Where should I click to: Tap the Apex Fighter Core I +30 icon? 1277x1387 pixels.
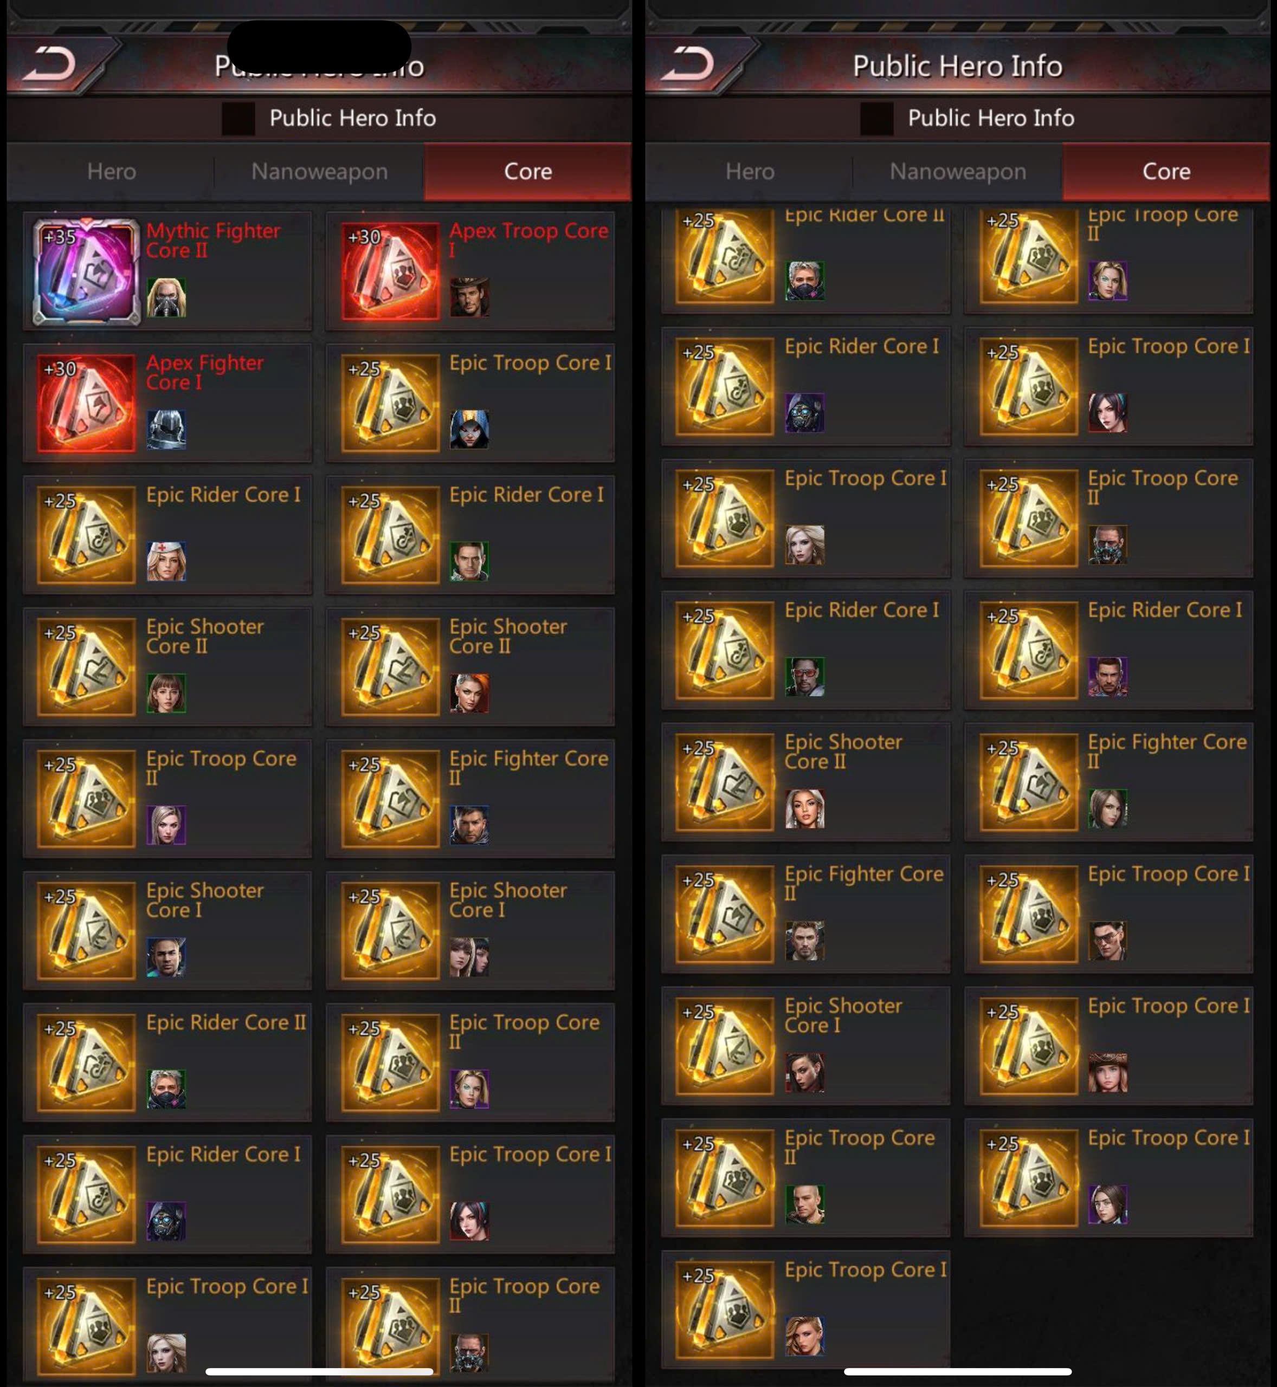(86, 404)
